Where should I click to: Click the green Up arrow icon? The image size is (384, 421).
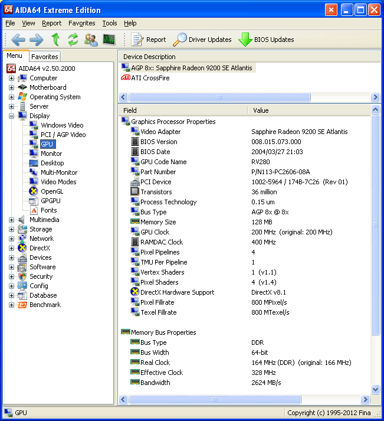[55, 40]
